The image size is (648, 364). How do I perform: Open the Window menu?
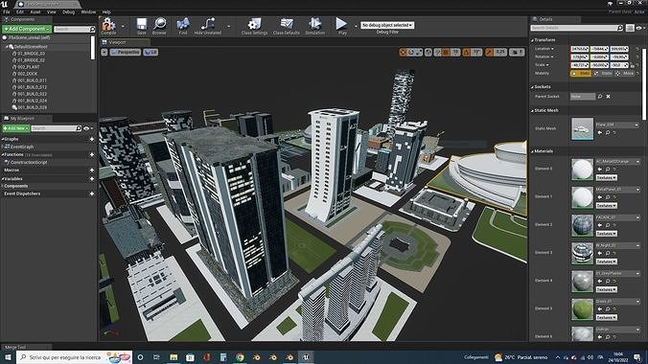point(88,12)
